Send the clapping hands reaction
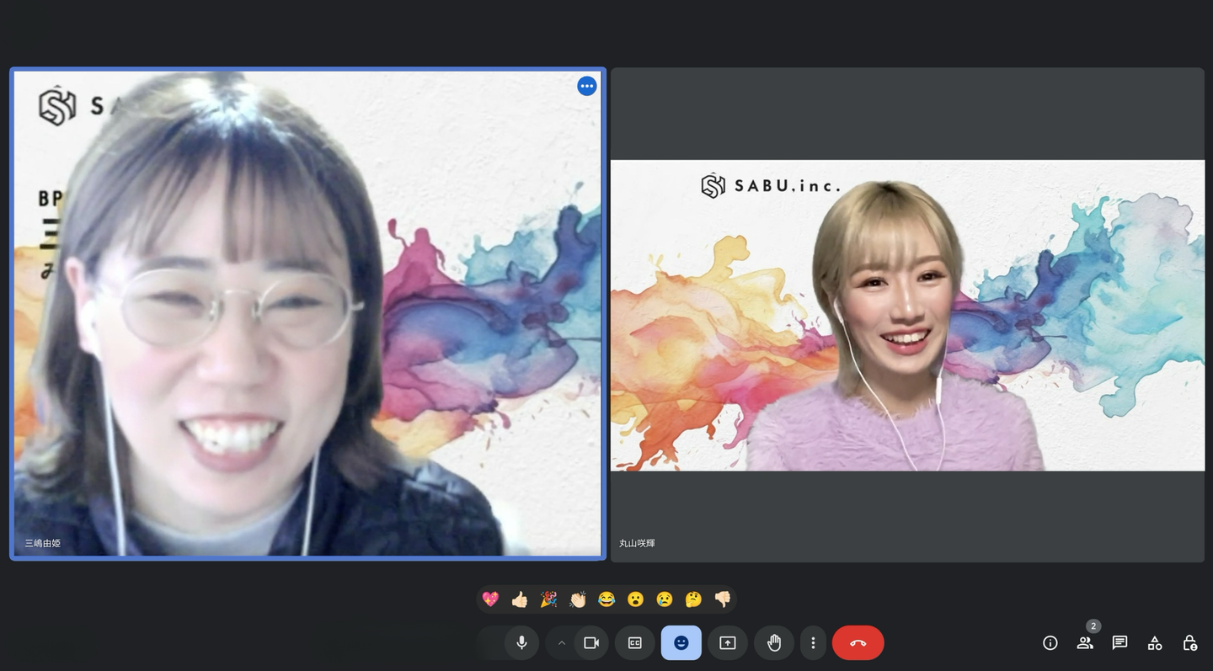This screenshot has height=671, width=1213. [577, 599]
